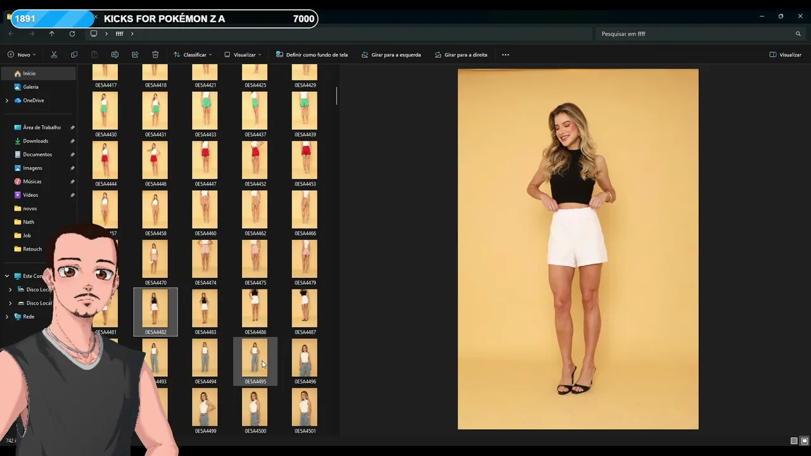
Task: Open the Novo dropdown menu
Action: coord(22,54)
